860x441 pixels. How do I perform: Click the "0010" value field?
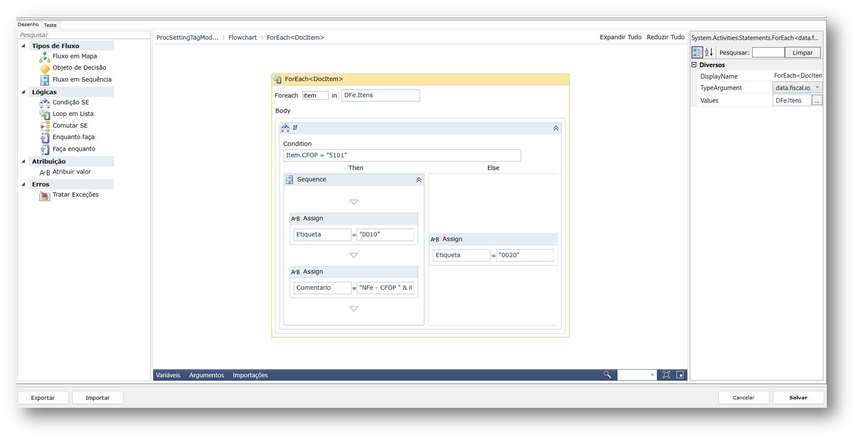pyautogui.click(x=385, y=235)
